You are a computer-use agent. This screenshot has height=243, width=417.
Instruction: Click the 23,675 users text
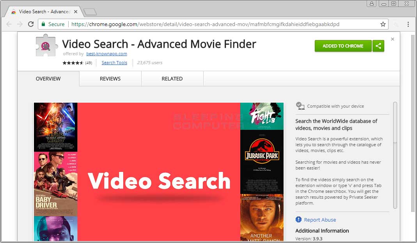150,63
